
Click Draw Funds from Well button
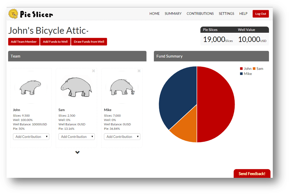point(89,42)
